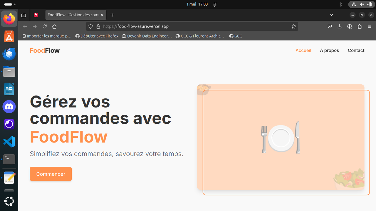View recent downloads
The width and height of the screenshot is (376, 211).
click(x=340, y=26)
